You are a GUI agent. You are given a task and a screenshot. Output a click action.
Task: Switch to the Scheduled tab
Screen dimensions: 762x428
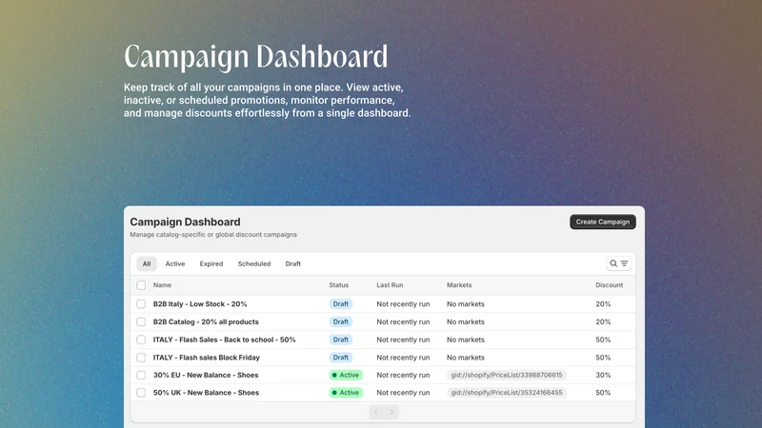254,263
